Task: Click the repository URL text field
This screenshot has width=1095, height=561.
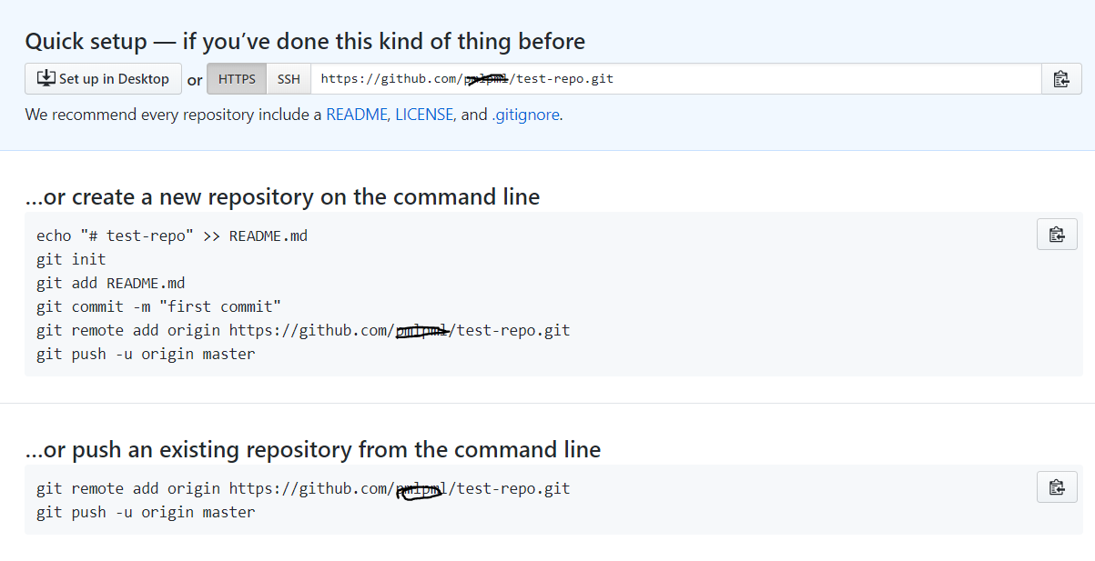Action: [675, 79]
